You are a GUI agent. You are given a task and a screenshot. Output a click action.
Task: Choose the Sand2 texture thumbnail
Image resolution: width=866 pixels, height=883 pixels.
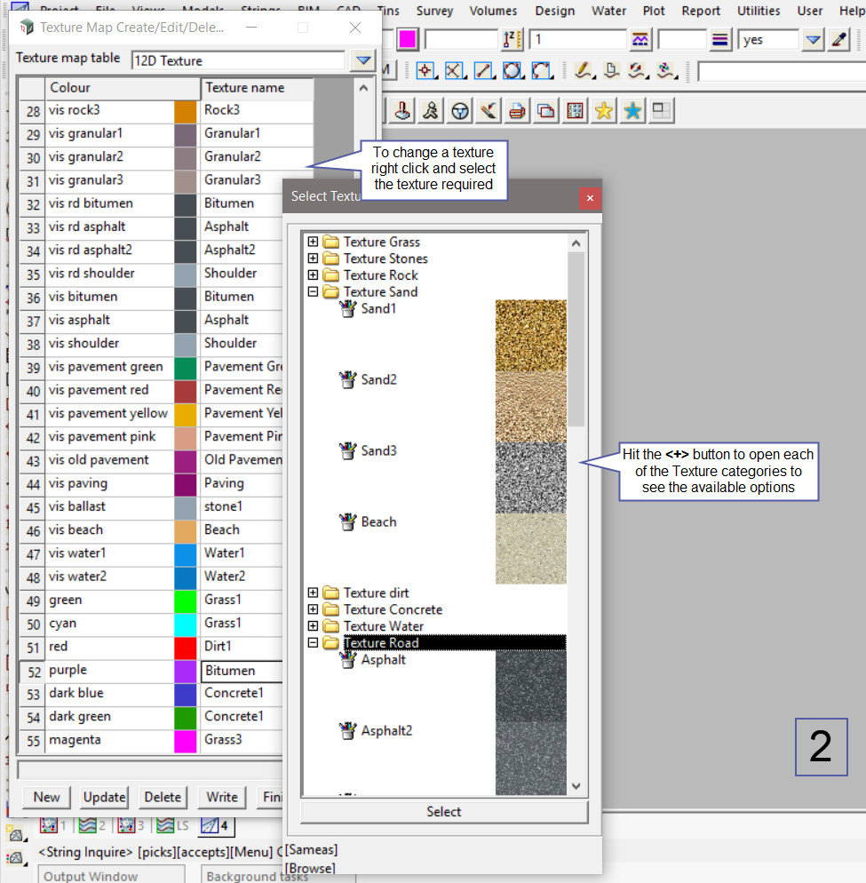[530, 406]
